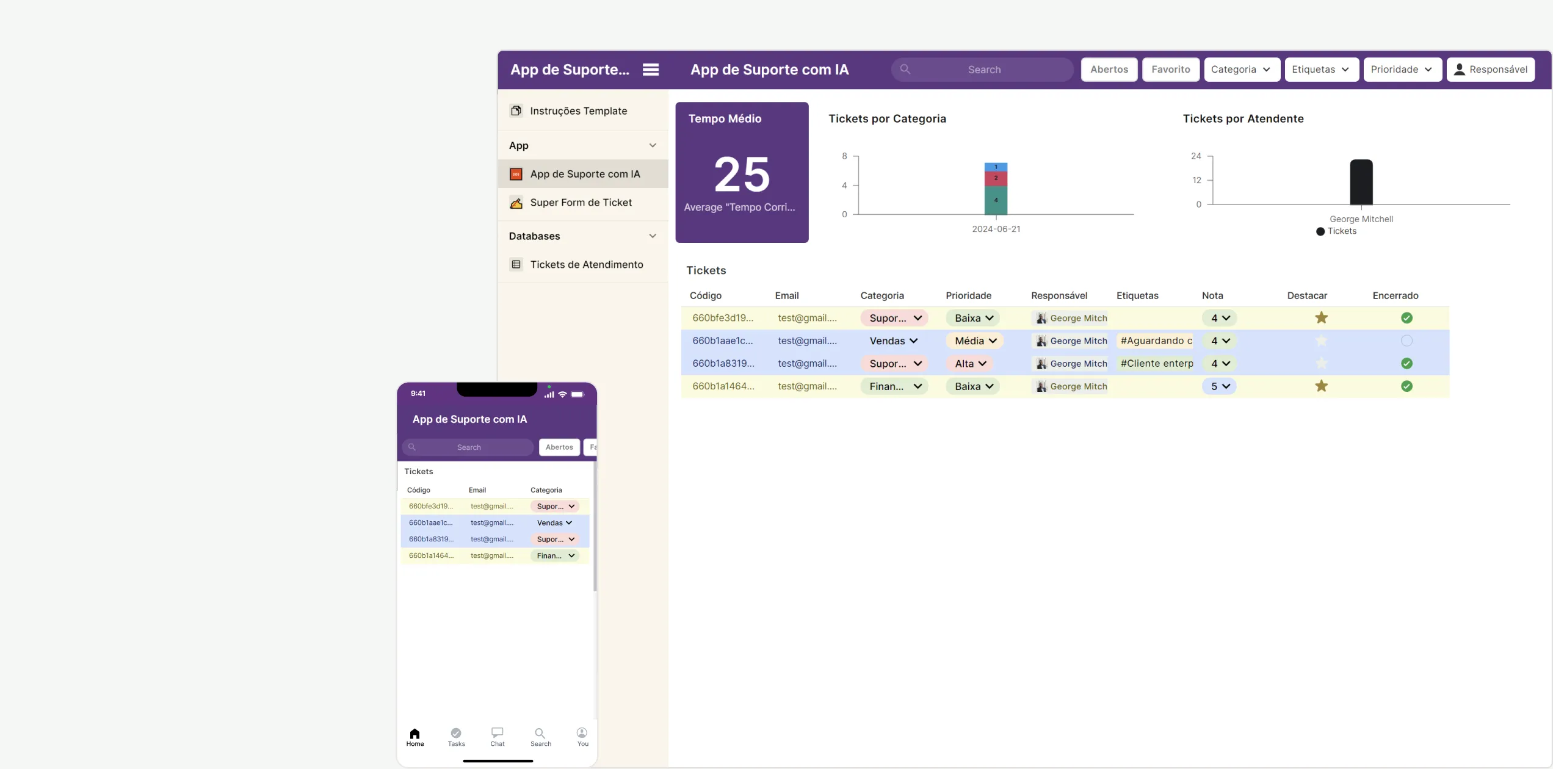This screenshot has width=1553, height=769.
Task: Click the search input field in toolbar
Action: 982,70
